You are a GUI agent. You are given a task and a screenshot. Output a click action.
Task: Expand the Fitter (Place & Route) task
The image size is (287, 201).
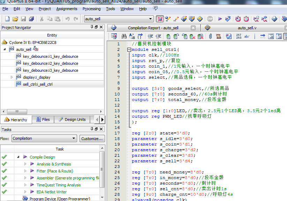click(x=25, y=171)
